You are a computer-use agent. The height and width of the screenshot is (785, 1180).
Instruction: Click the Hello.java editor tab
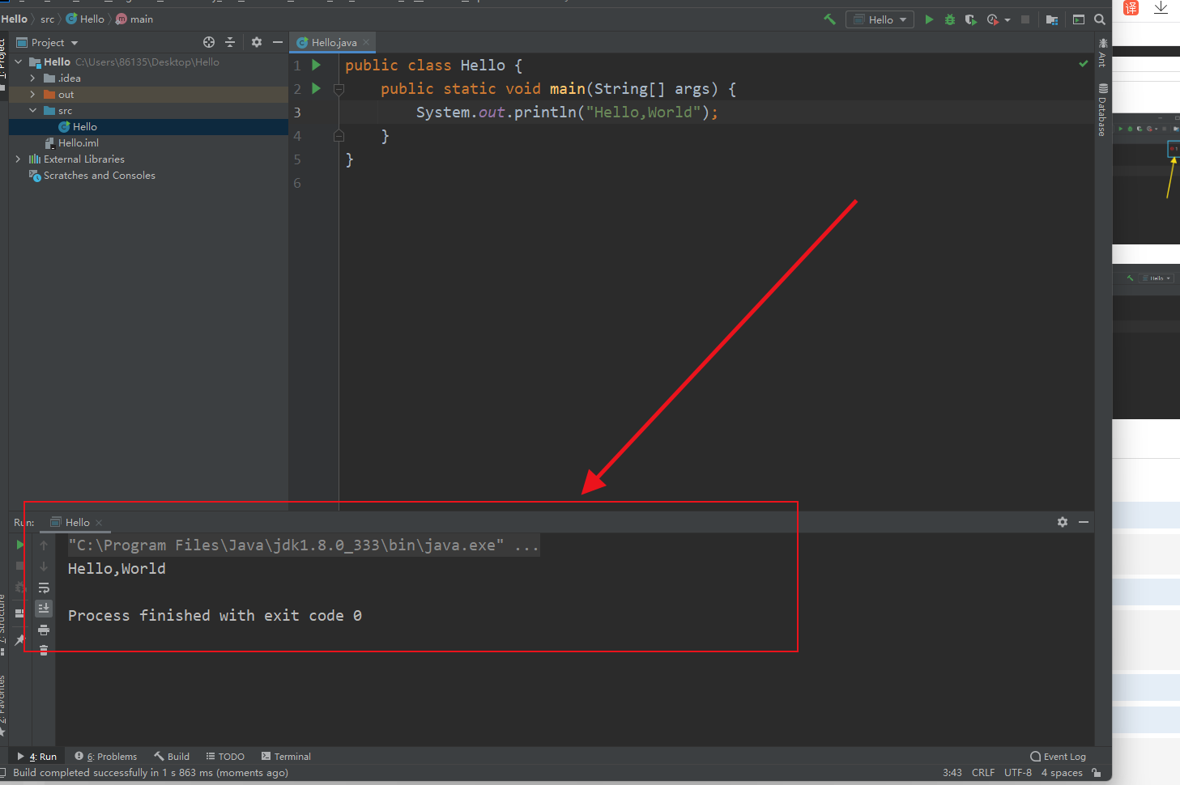pos(334,42)
